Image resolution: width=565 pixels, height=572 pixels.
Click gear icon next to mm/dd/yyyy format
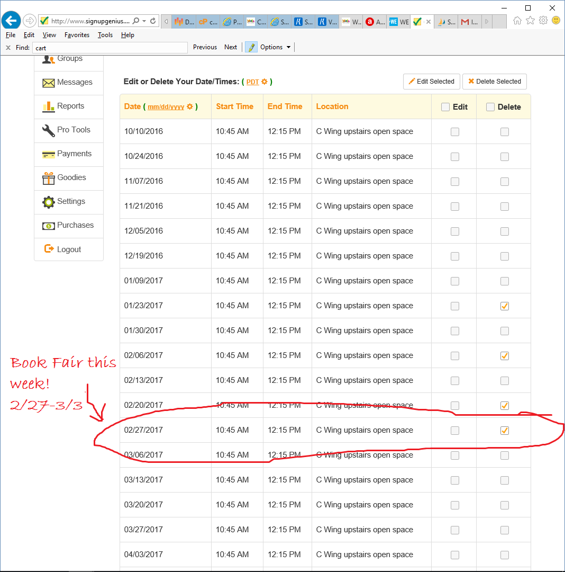click(x=190, y=106)
